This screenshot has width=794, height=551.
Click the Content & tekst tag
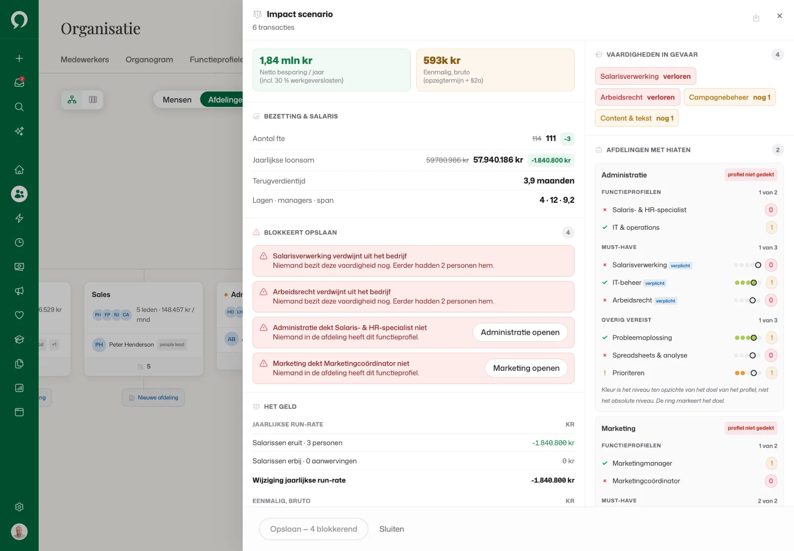point(637,118)
